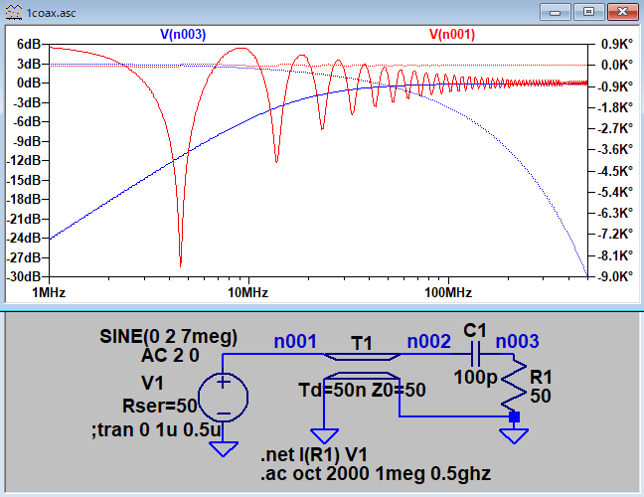Click ground symbol under V1

click(x=223, y=448)
